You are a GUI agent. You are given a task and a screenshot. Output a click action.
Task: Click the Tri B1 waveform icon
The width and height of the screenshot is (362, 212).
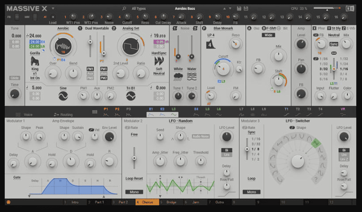(x=131, y=96)
